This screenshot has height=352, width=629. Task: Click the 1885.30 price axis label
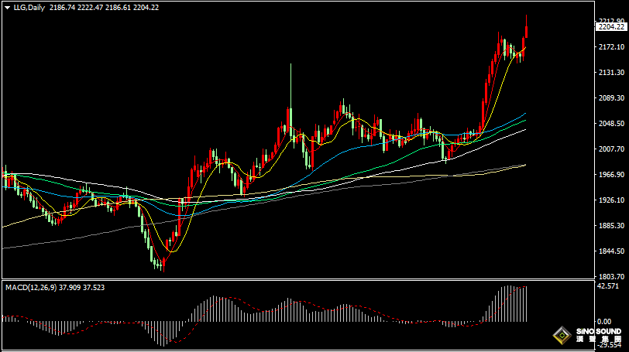tap(610, 226)
